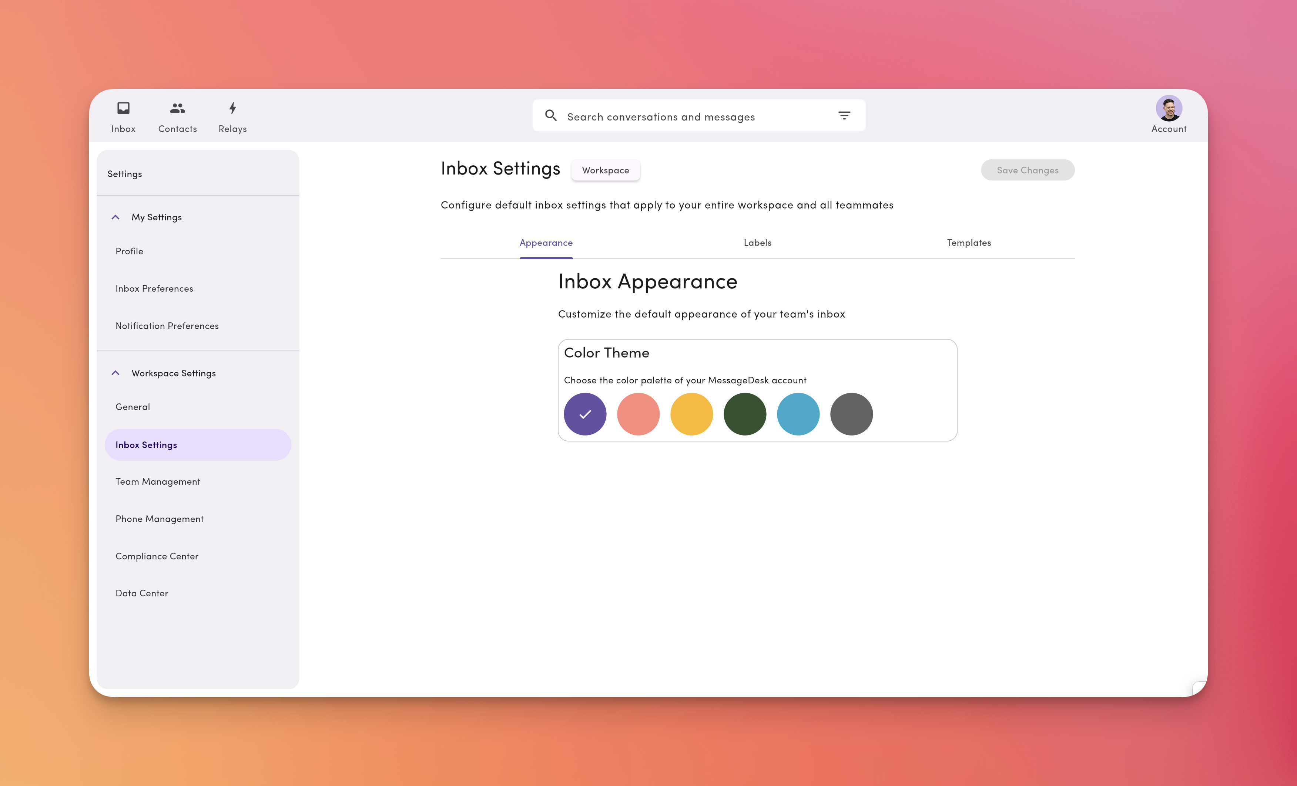1297x786 pixels.
Task: Open Relays via the lightning bolt icon
Action: point(232,116)
